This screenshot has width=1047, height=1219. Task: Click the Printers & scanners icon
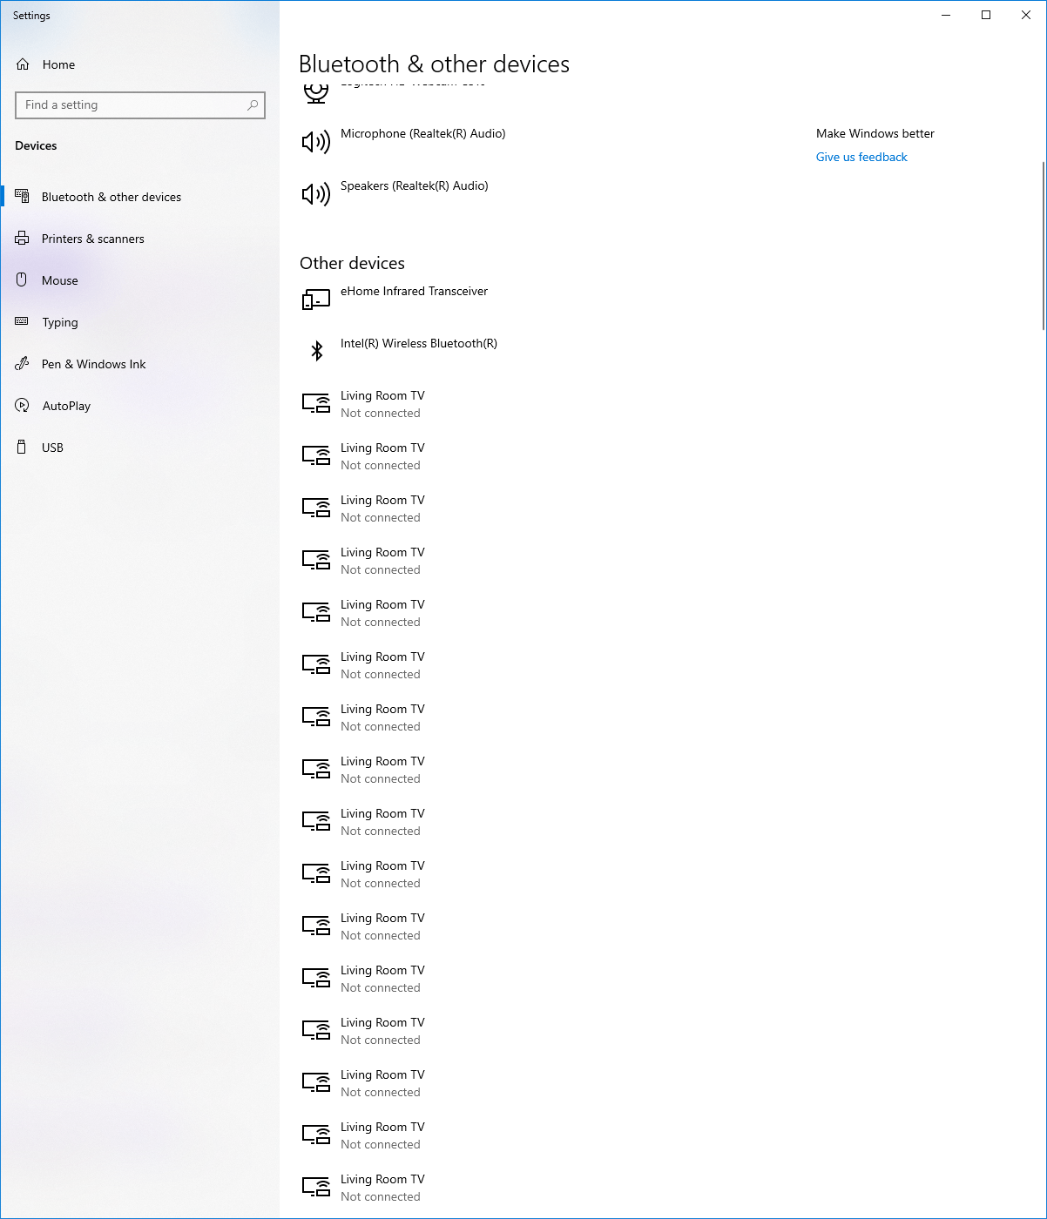click(x=22, y=238)
